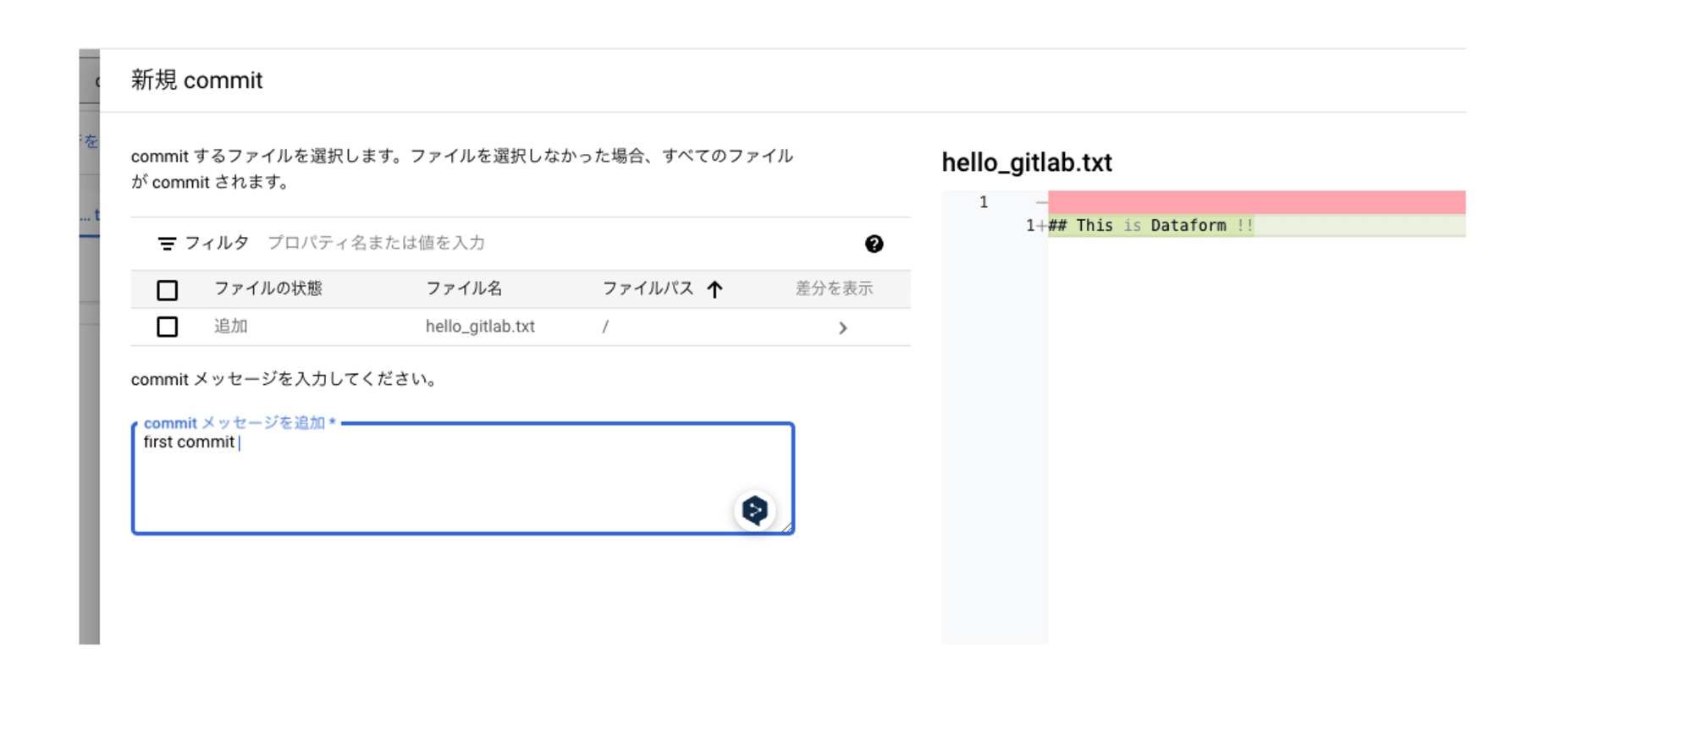Expand diff chevron for hello_gitlab.txt
Screen dimensions: 1693x747
pyautogui.click(x=842, y=327)
